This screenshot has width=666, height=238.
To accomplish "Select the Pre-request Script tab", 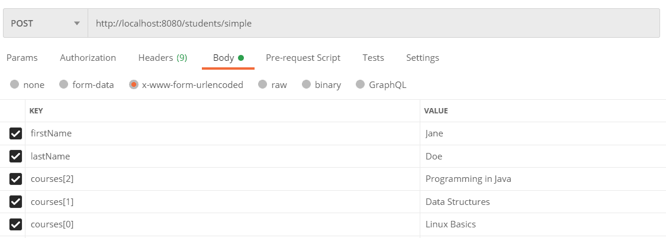I will pos(303,58).
